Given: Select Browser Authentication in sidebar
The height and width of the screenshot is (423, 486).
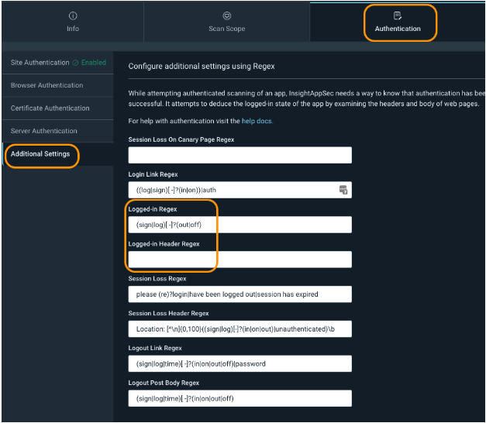Looking at the screenshot, I should 47,85.
